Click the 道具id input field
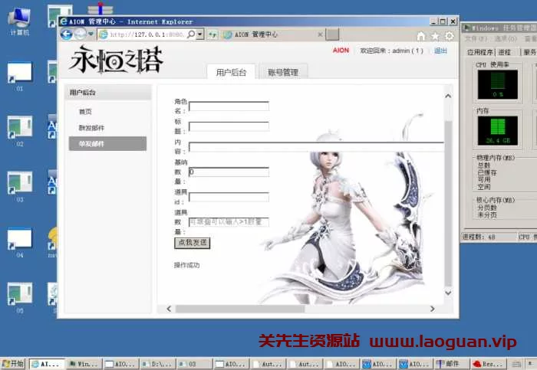 tap(229, 197)
